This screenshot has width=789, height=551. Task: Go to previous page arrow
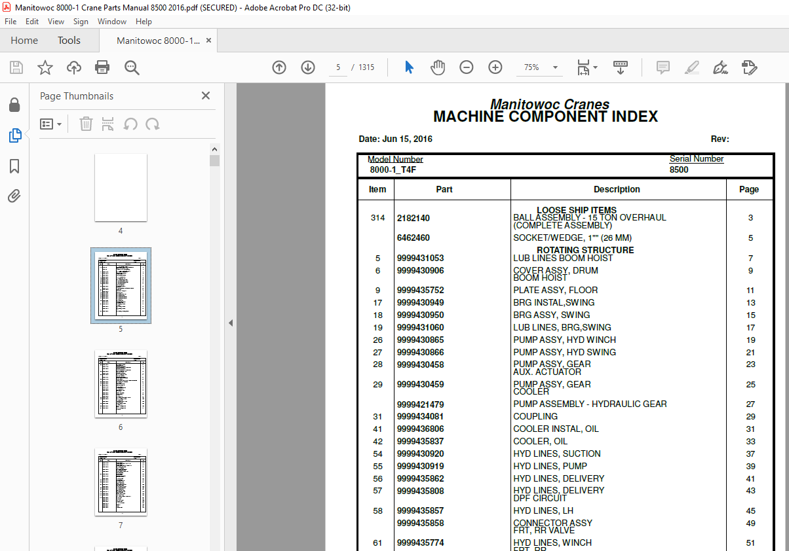(x=279, y=67)
